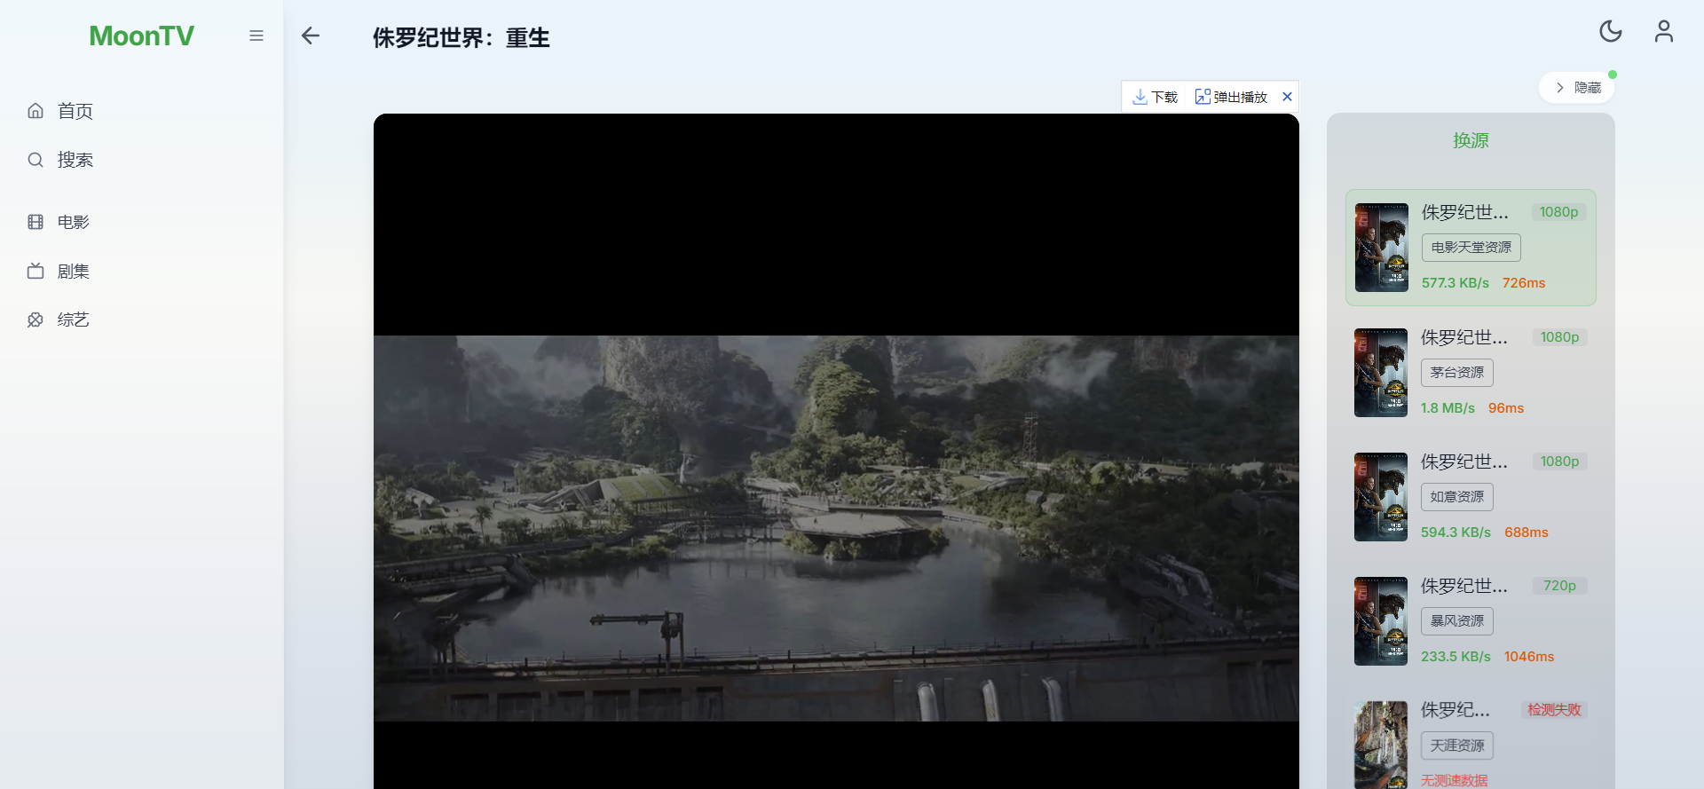
Task: Navigate to the 电影 category
Action: tap(73, 222)
